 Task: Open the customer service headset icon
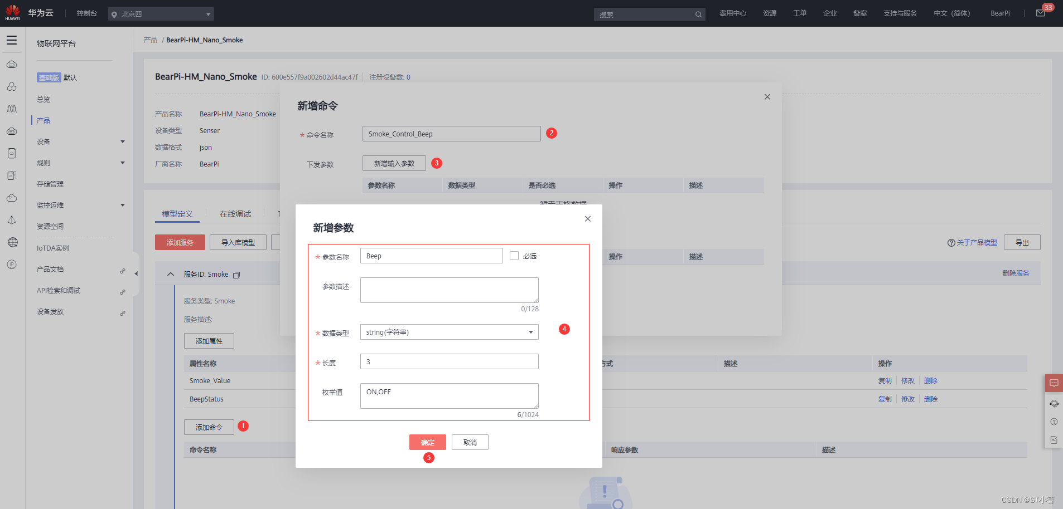click(x=1054, y=404)
